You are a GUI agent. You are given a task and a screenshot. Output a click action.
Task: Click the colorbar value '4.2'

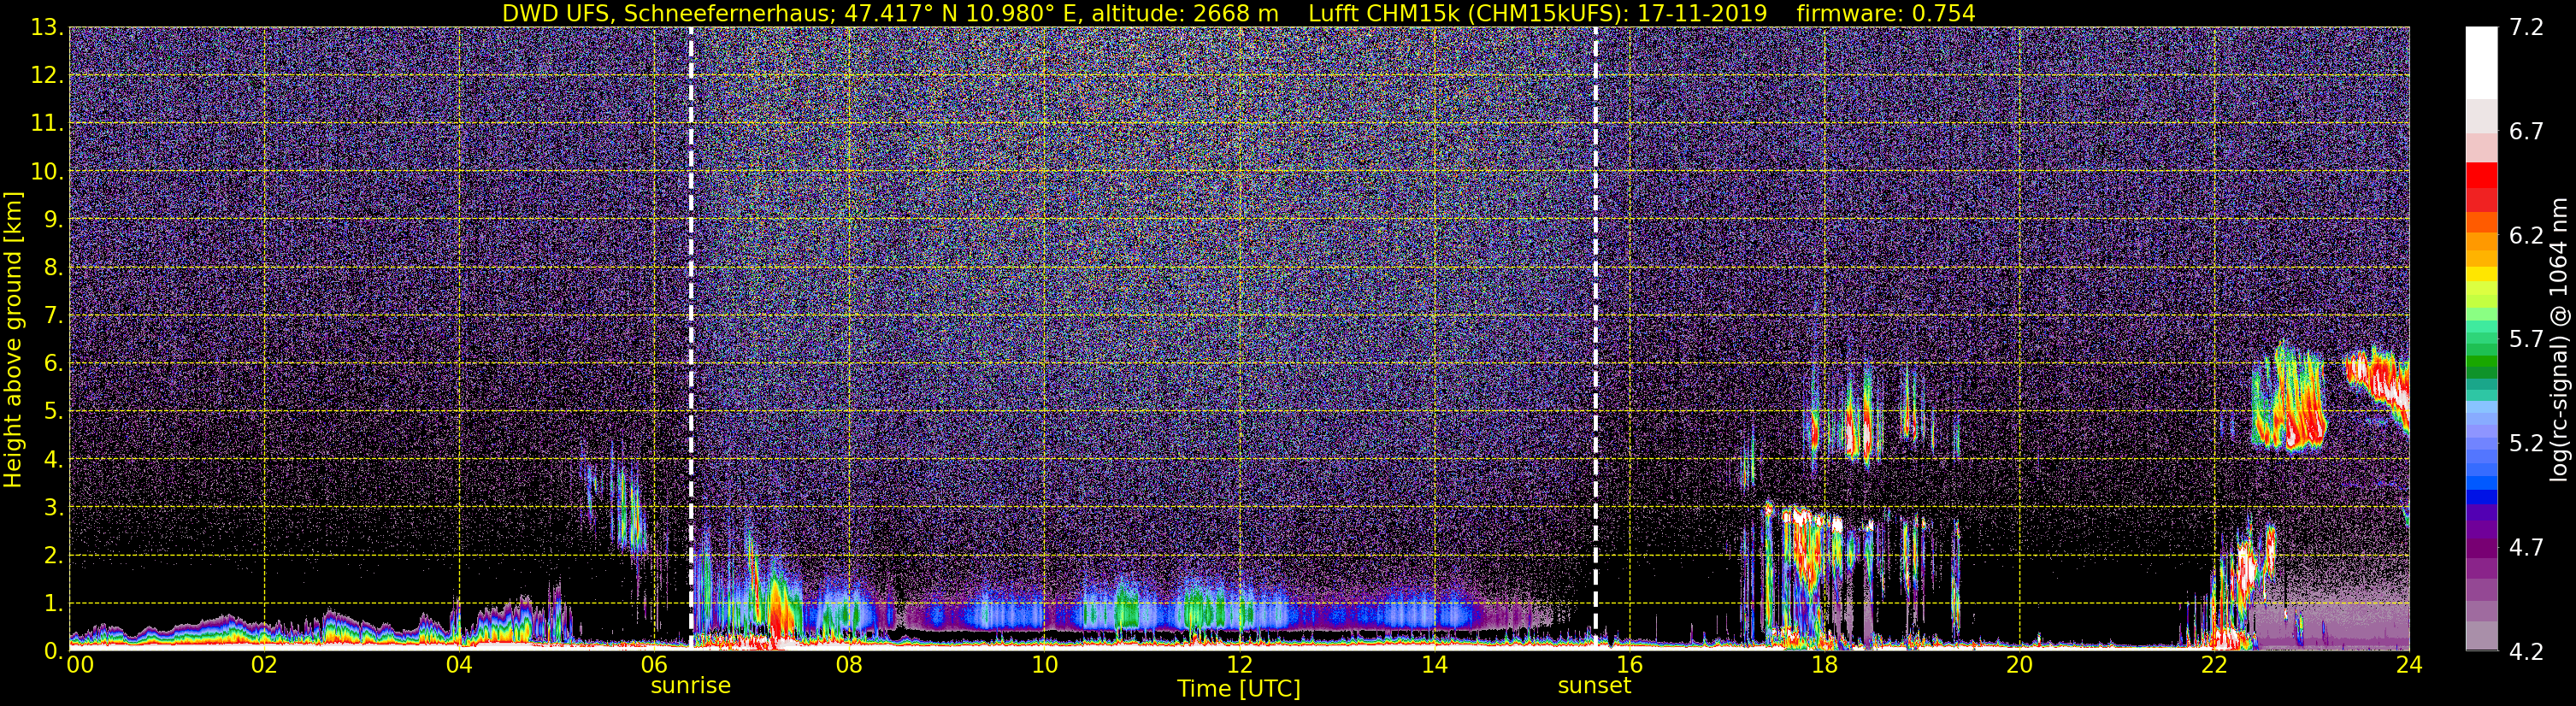pyautogui.click(x=2526, y=651)
